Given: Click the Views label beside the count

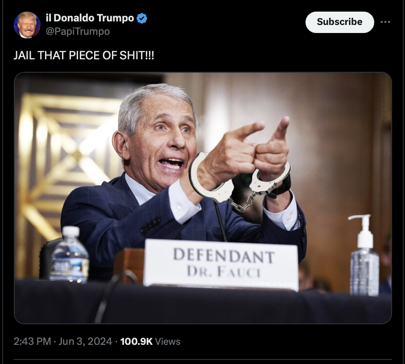Looking at the screenshot, I should tap(168, 341).
